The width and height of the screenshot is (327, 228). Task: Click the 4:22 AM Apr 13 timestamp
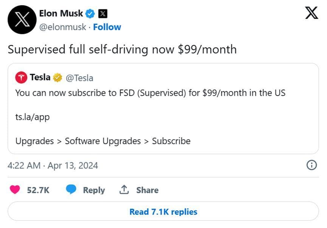53,165
